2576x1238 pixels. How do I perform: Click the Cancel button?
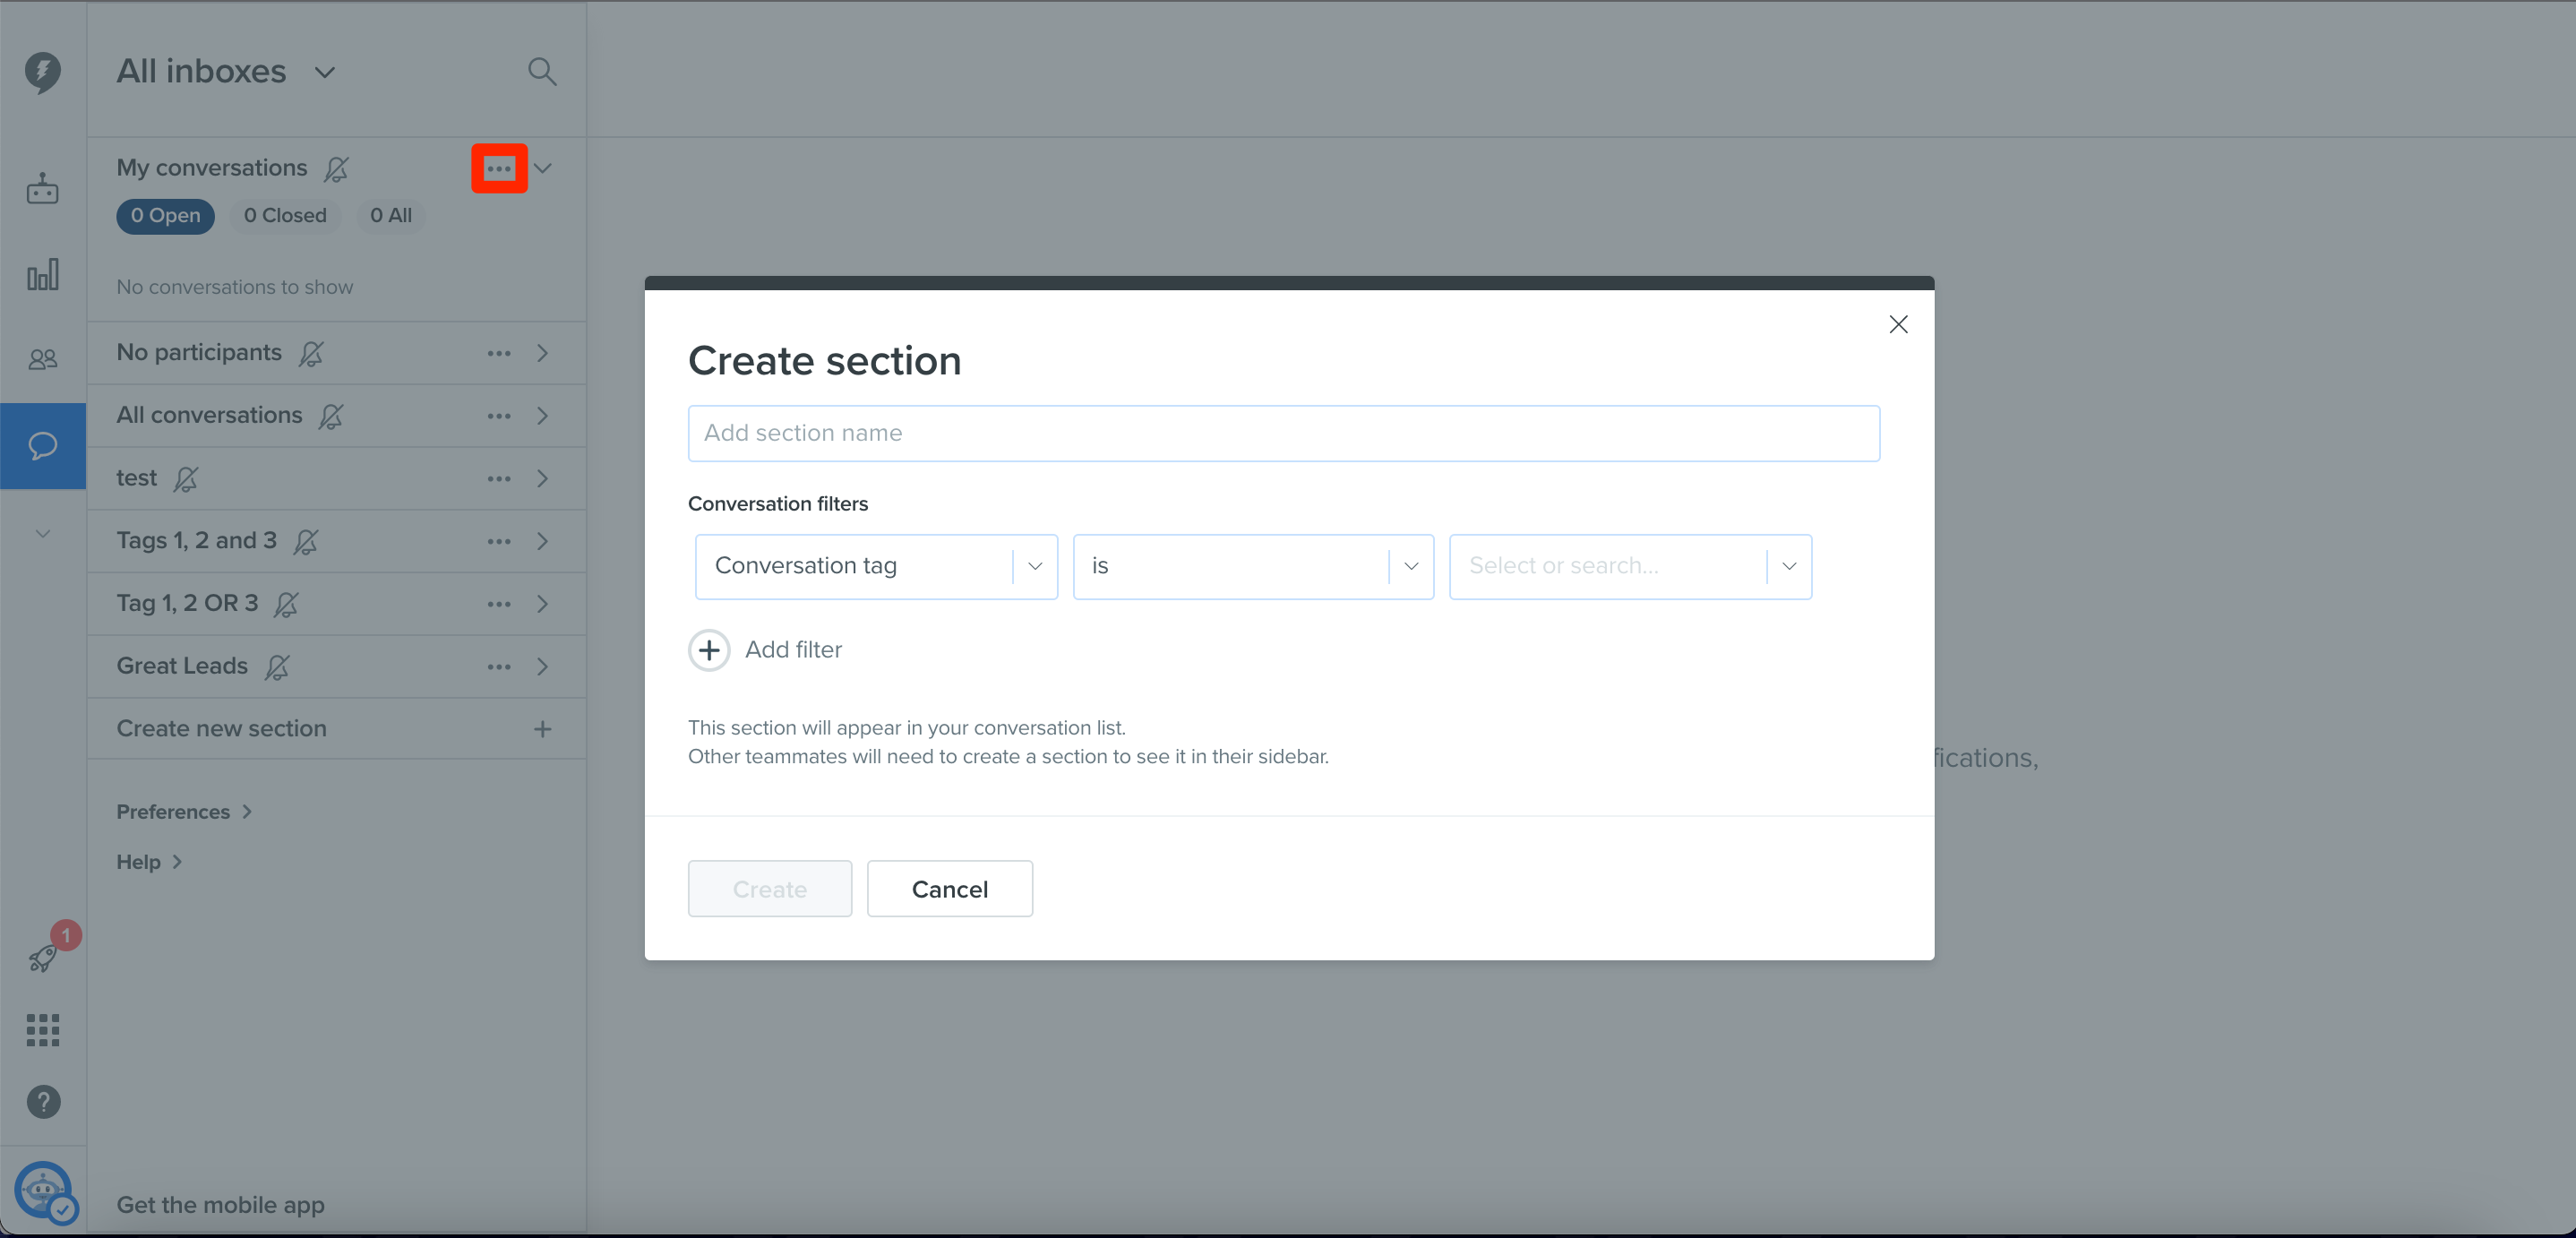point(949,888)
